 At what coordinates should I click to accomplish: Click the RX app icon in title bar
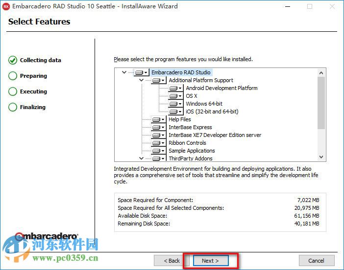[6, 6]
